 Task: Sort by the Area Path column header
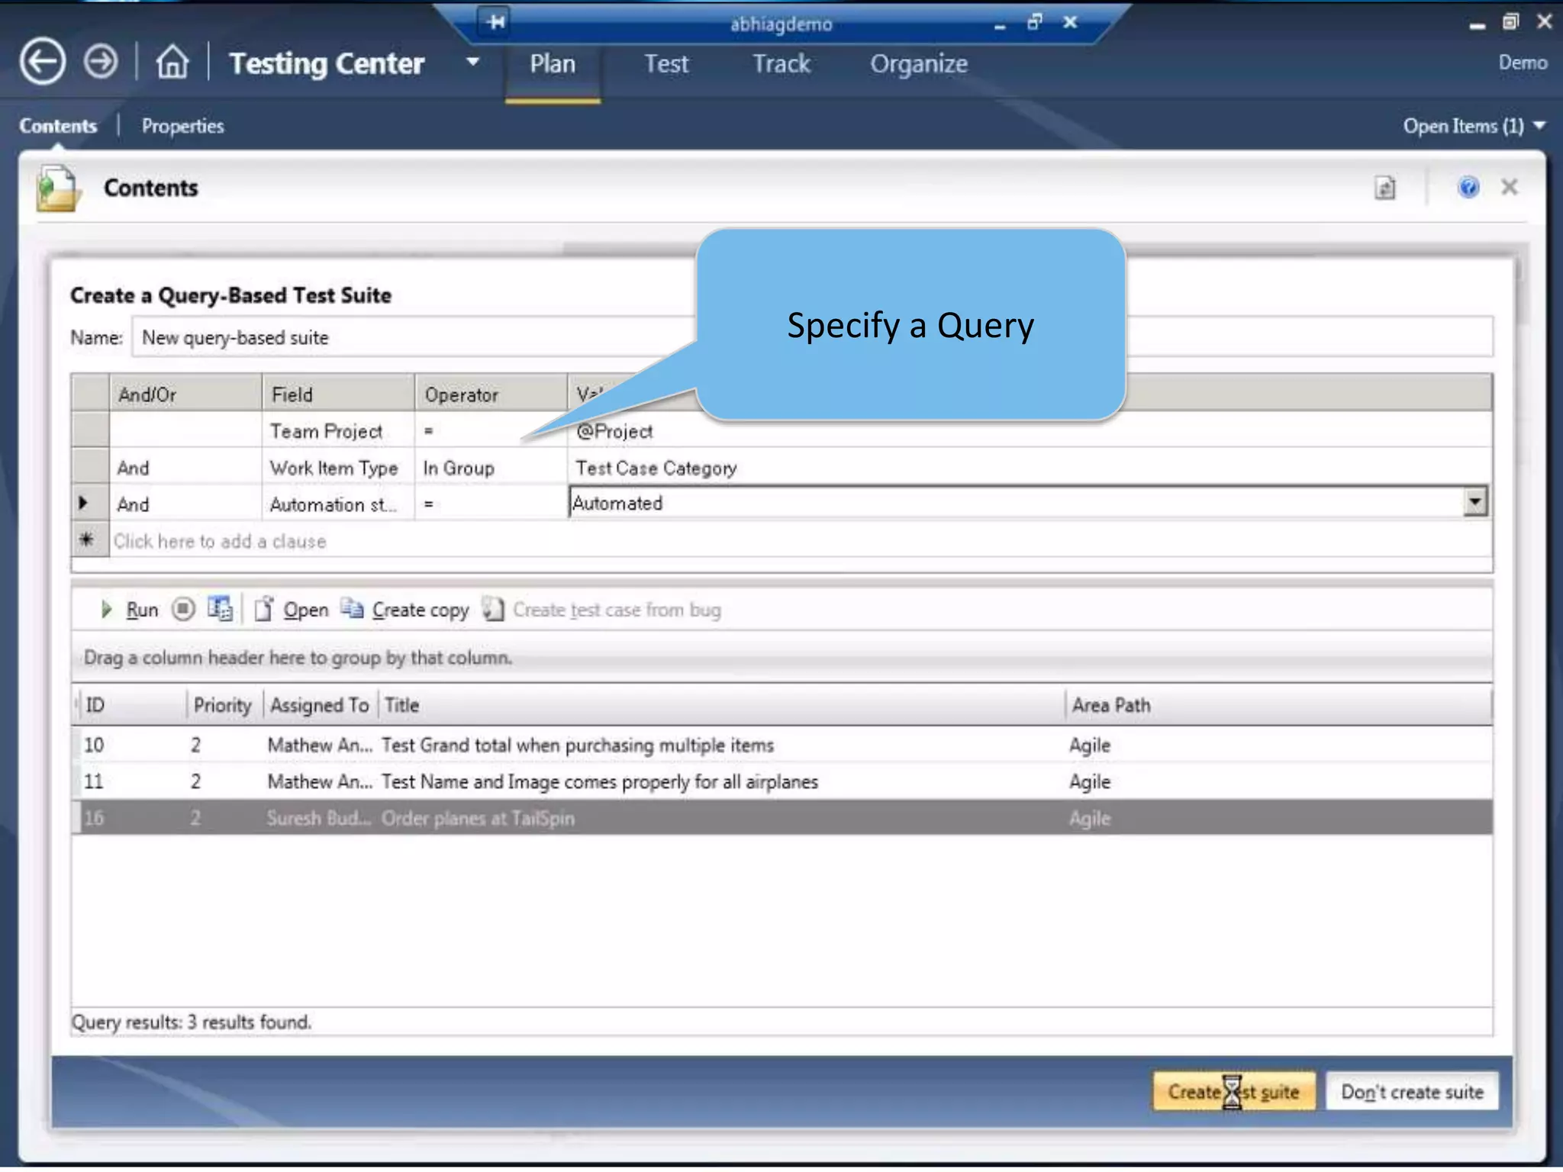pyautogui.click(x=1278, y=704)
